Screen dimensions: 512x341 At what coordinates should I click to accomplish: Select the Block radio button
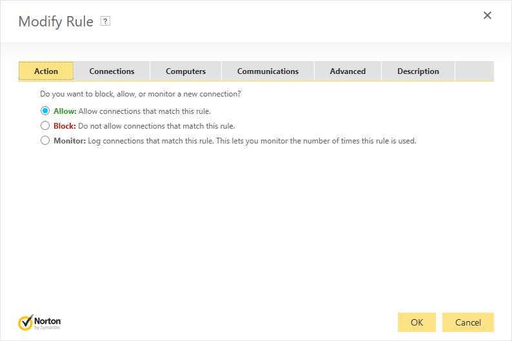(45, 125)
